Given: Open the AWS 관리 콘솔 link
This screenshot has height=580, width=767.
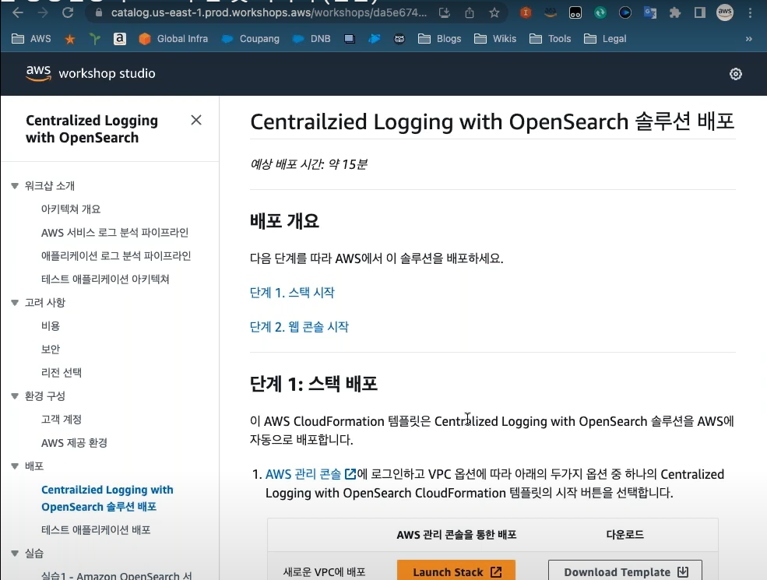Looking at the screenshot, I should [311, 474].
